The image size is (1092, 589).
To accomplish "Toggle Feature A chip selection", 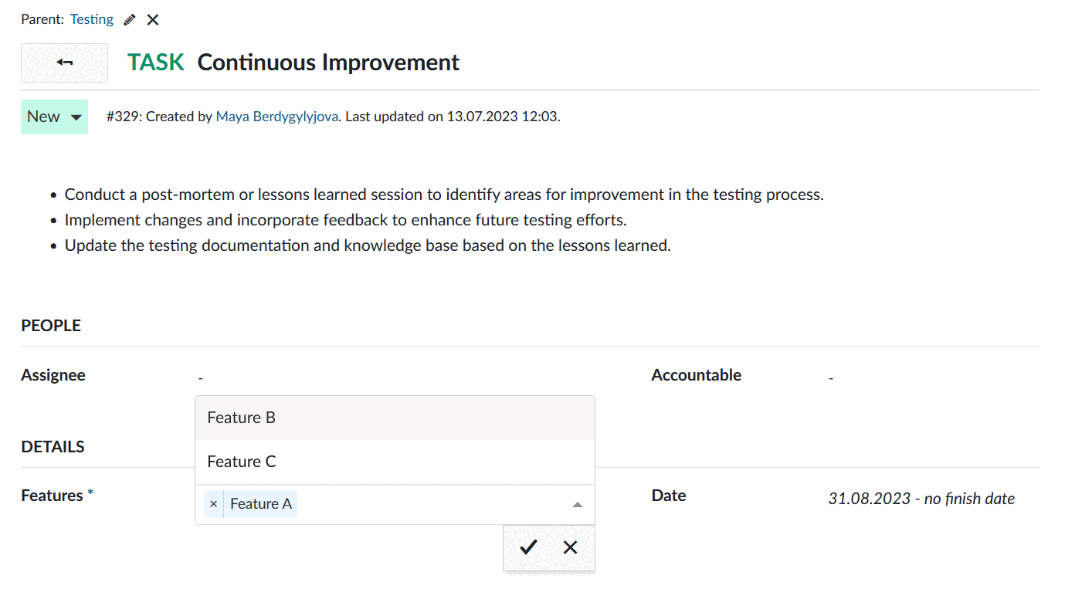I will click(x=260, y=503).
